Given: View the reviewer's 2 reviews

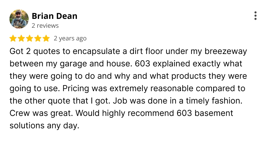Looking at the screenshot, I should coord(45,26).
